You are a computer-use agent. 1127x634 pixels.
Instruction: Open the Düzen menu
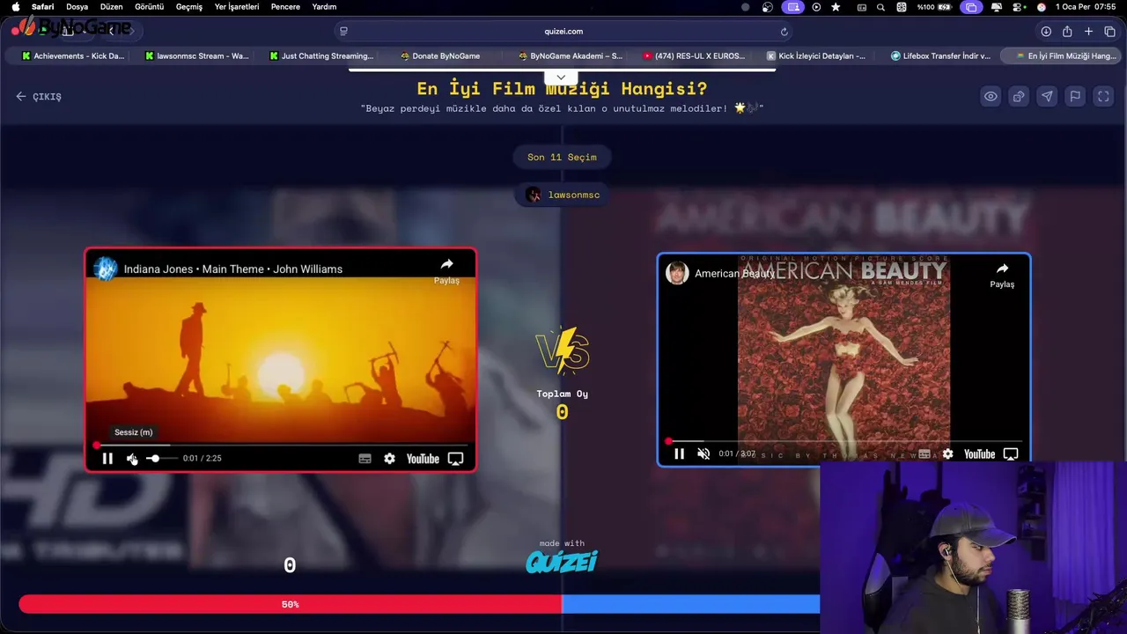[x=111, y=7]
